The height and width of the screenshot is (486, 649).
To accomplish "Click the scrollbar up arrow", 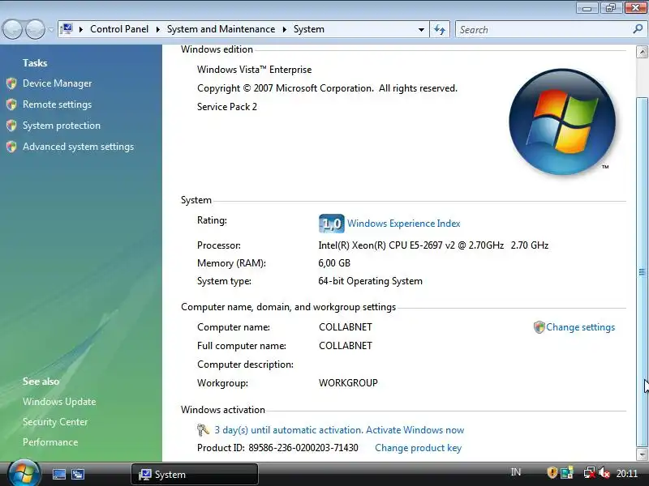I will tap(642, 52).
